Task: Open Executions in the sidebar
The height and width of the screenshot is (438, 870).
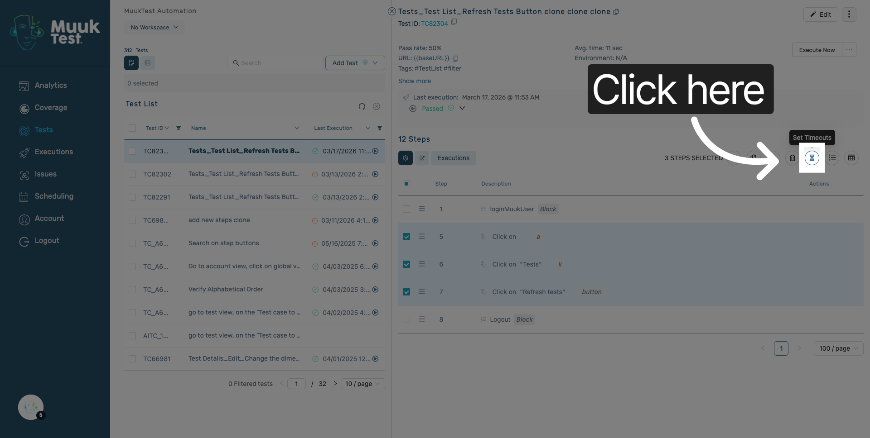Action: pyautogui.click(x=53, y=152)
